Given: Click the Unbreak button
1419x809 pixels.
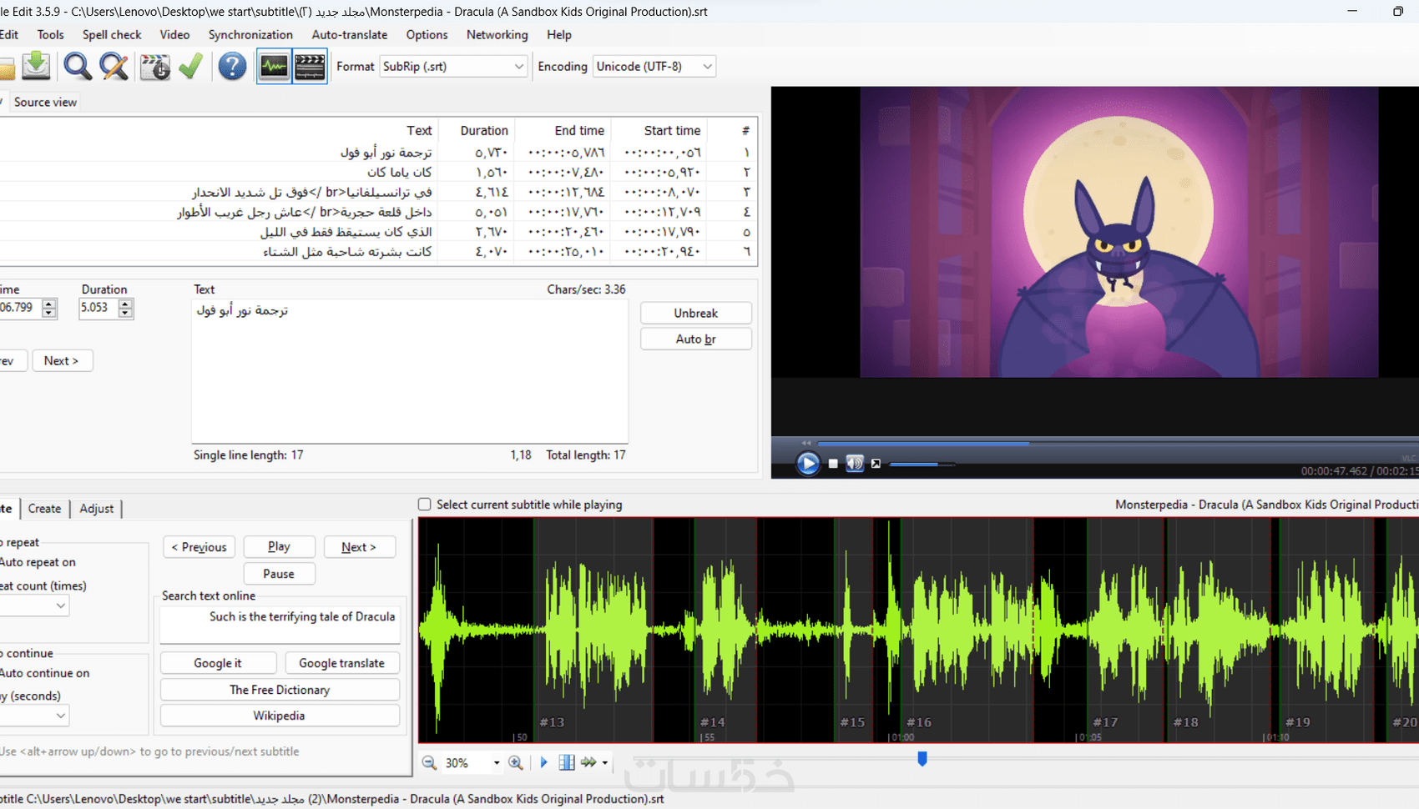Looking at the screenshot, I should pos(695,313).
